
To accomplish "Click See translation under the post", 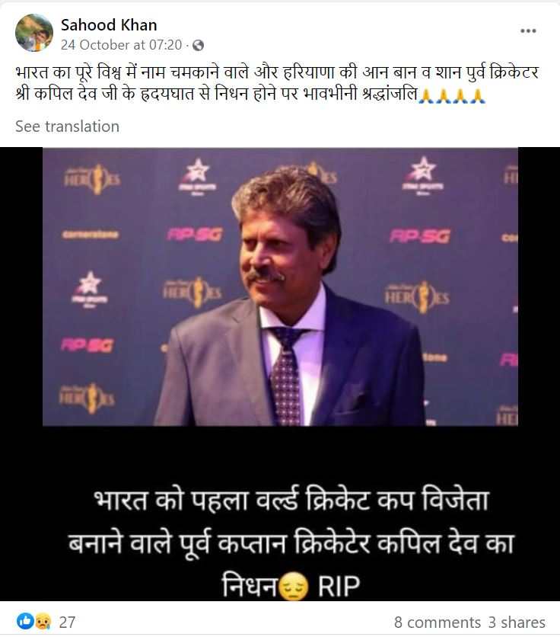I will [x=68, y=126].
